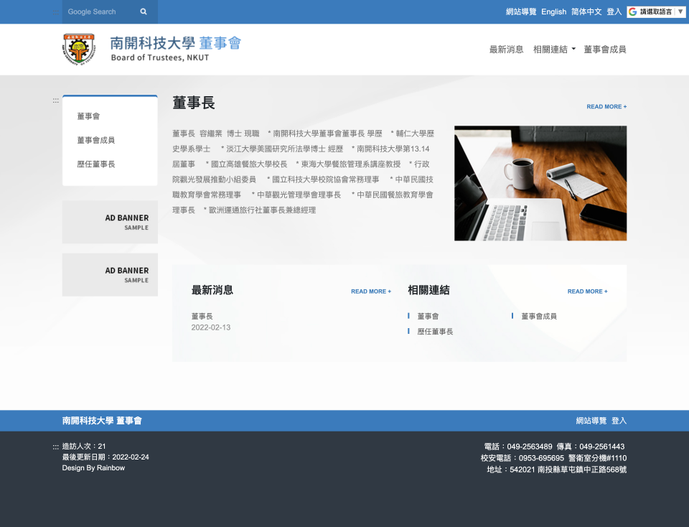Screen dimensions: 689x527
Task: Click 登入 in the top bar
Action: (614, 11)
